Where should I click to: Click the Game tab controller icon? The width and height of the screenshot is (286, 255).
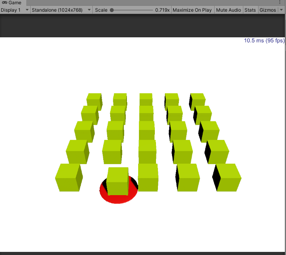pos(5,3)
